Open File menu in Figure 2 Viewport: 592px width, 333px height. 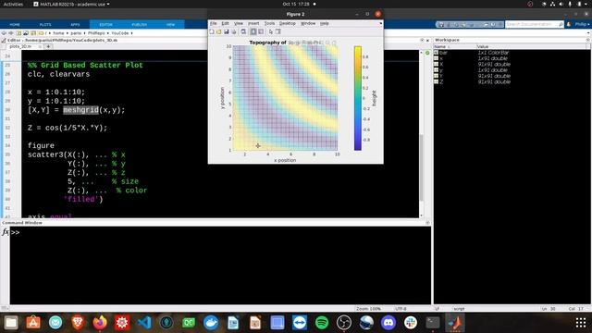(x=214, y=23)
